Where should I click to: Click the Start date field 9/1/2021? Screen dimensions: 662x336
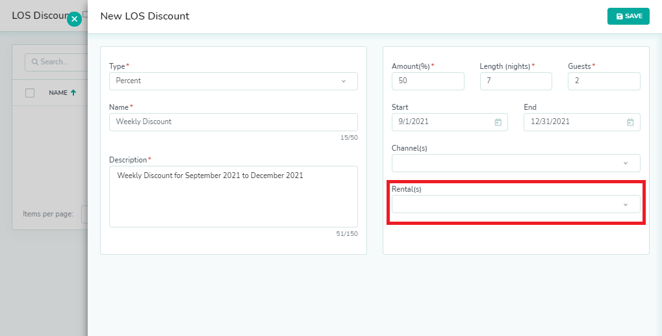tap(450, 122)
